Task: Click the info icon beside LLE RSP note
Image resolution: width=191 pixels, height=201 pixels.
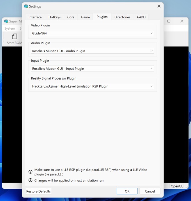Action: click(x=31, y=172)
